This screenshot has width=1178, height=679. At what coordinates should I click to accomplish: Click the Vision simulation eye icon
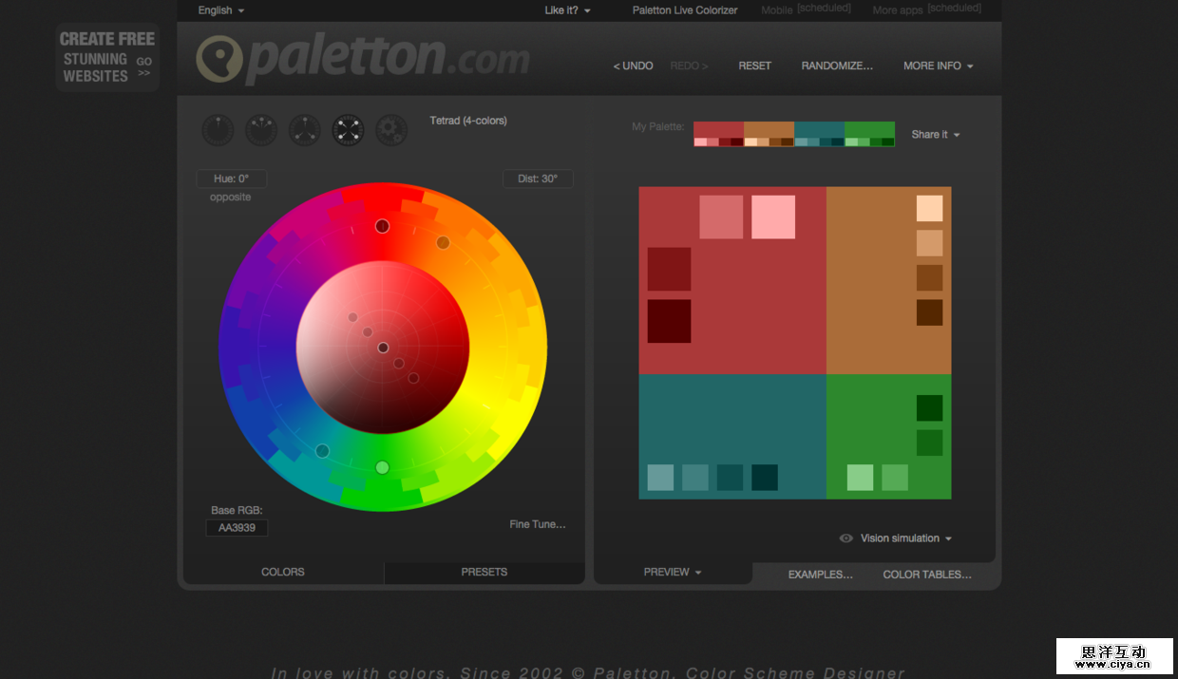click(845, 538)
